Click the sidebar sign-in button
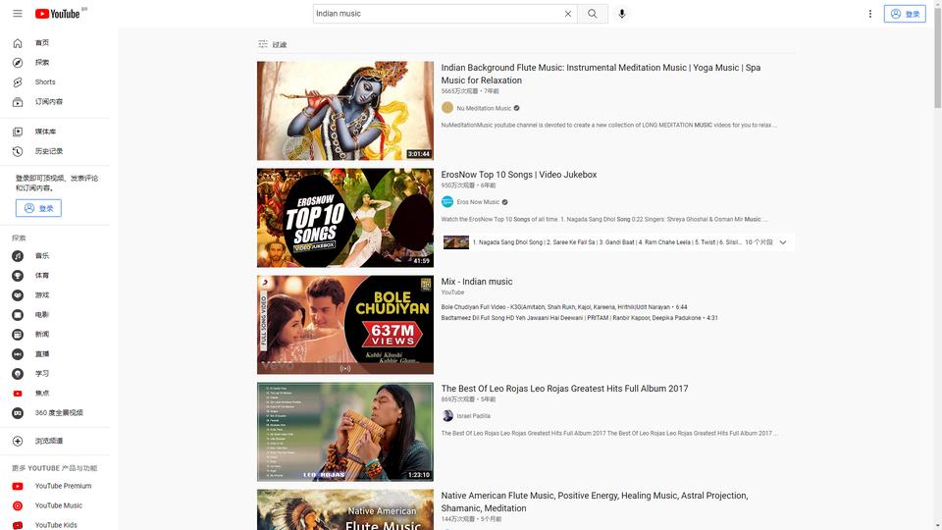This screenshot has height=530, width=942. [x=38, y=208]
